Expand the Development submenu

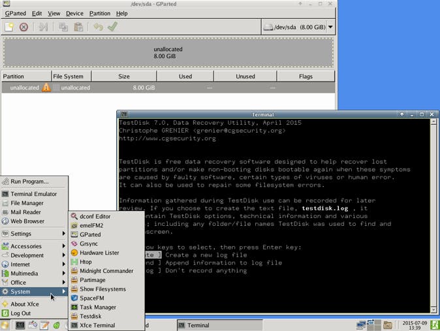34,255
